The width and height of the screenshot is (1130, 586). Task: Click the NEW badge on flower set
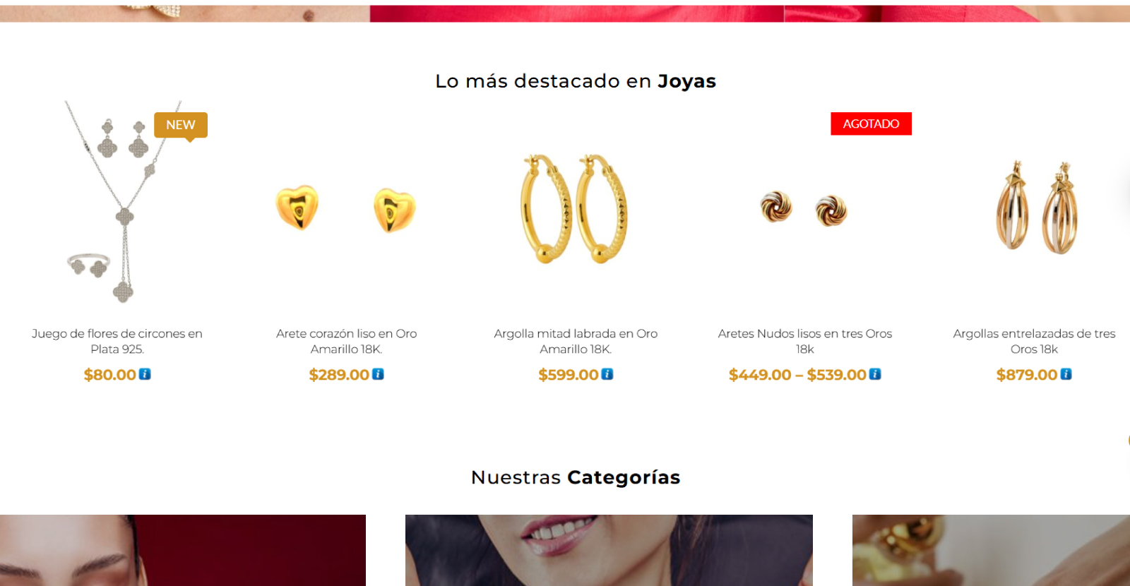[181, 125]
